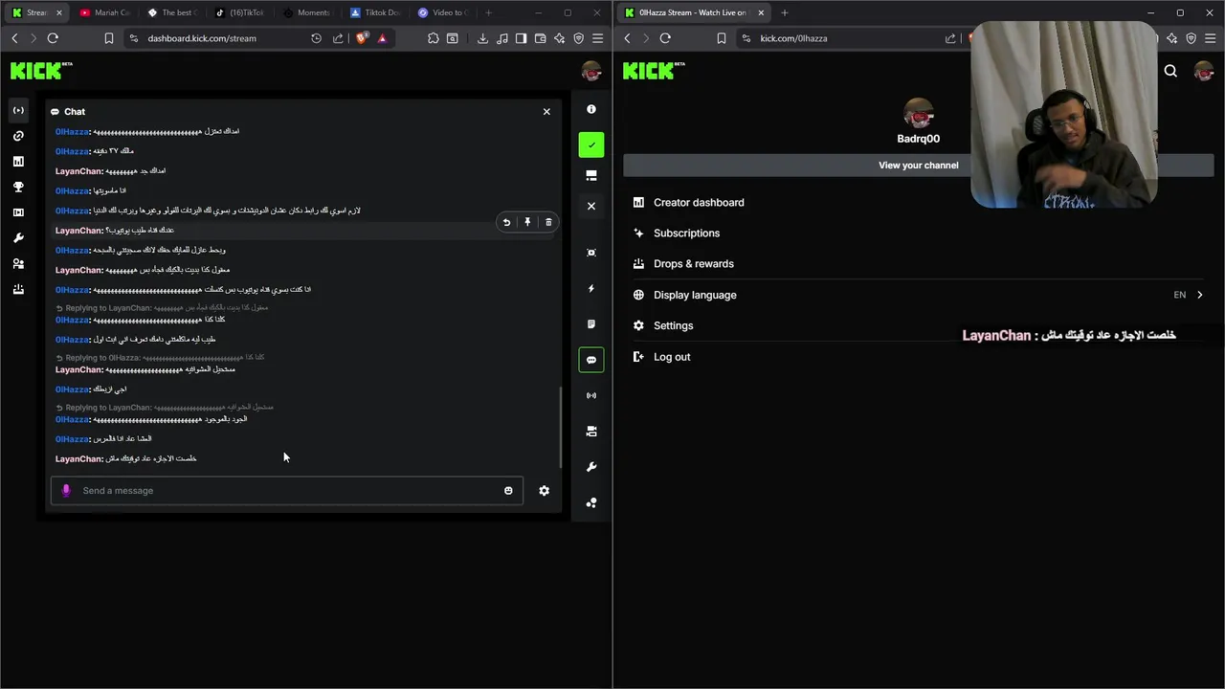Reload the dashboard.kick.com page
The image size is (1225, 689).
(x=53, y=38)
